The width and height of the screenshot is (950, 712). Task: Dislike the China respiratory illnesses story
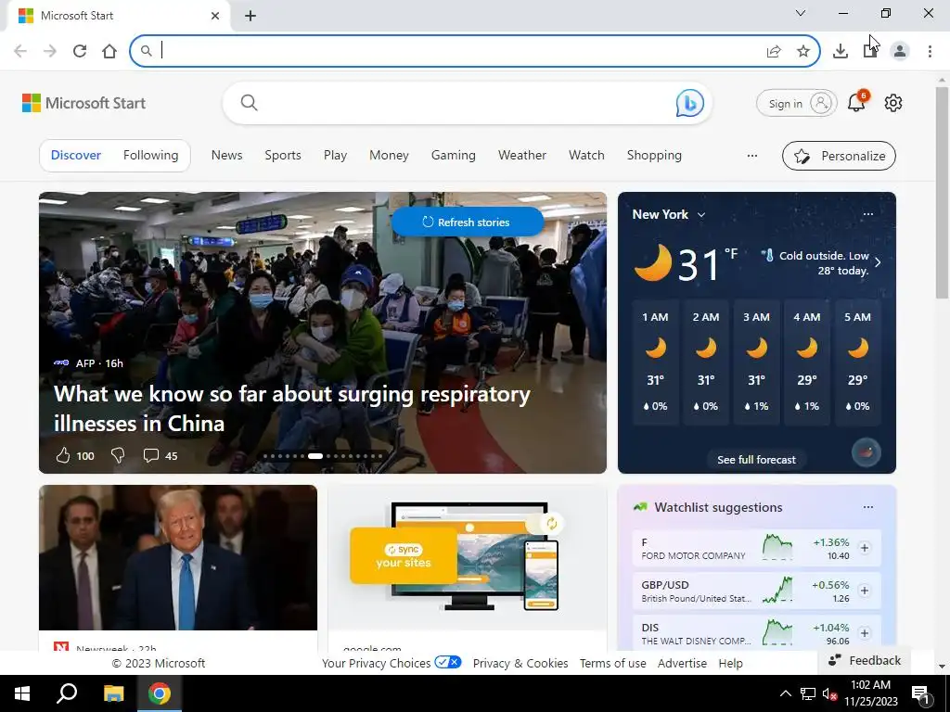point(118,455)
